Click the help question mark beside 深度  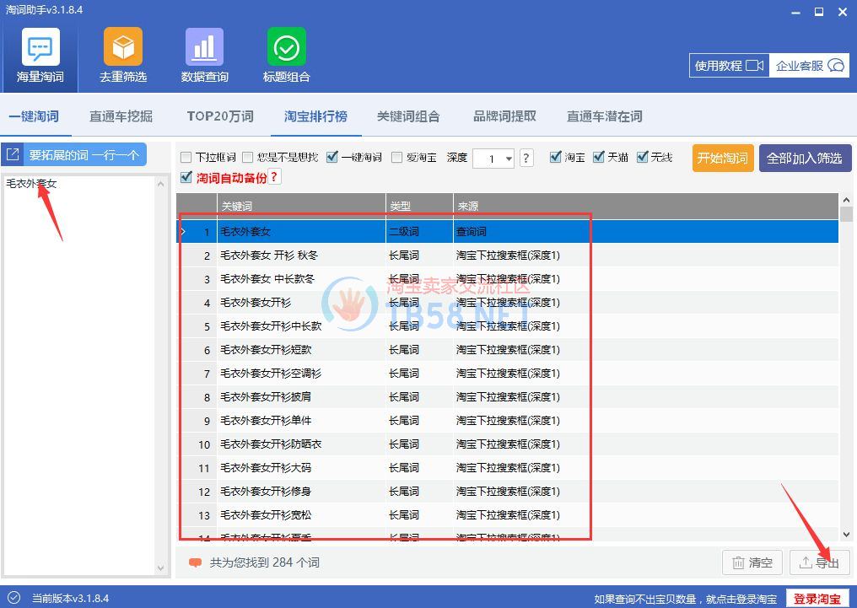pyautogui.click(x=526, y=158)
